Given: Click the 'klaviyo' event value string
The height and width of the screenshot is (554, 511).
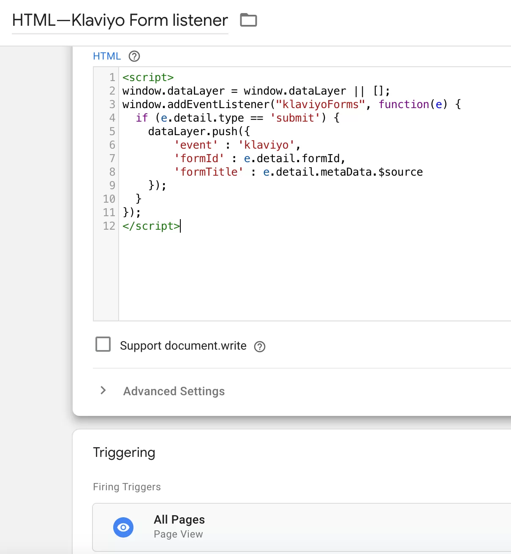Looking at the screenshot, I should coord(266,145).
